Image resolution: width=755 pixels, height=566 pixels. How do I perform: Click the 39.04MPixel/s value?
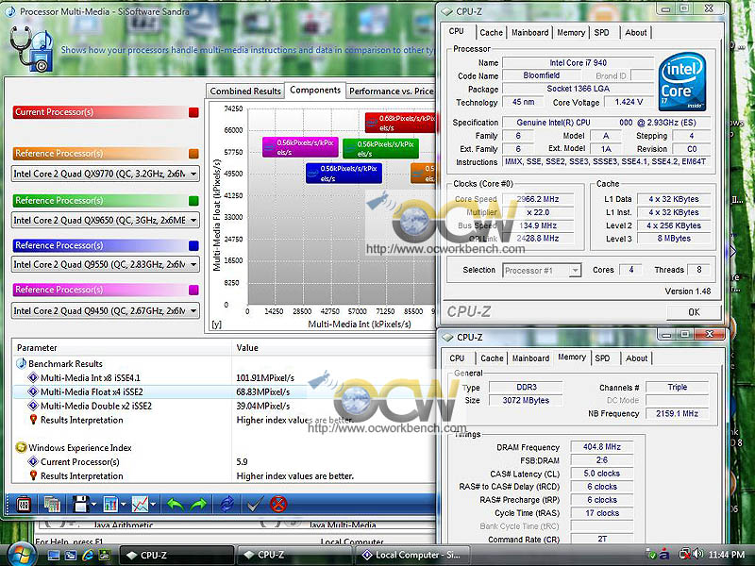click(x=263, y=406)
